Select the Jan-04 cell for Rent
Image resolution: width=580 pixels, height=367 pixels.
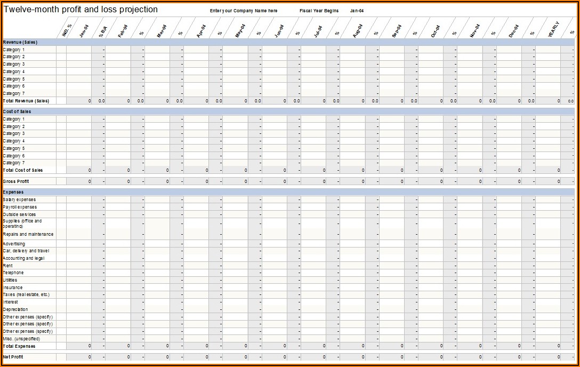coord(78,266)
